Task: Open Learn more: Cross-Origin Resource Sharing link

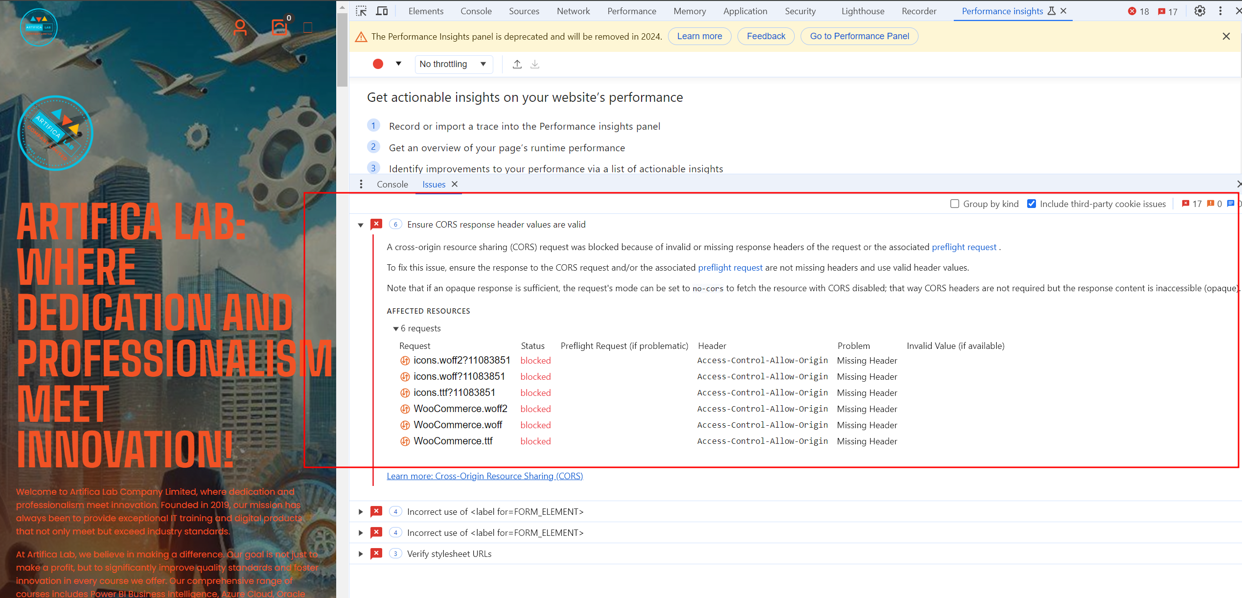Action: 484,476
